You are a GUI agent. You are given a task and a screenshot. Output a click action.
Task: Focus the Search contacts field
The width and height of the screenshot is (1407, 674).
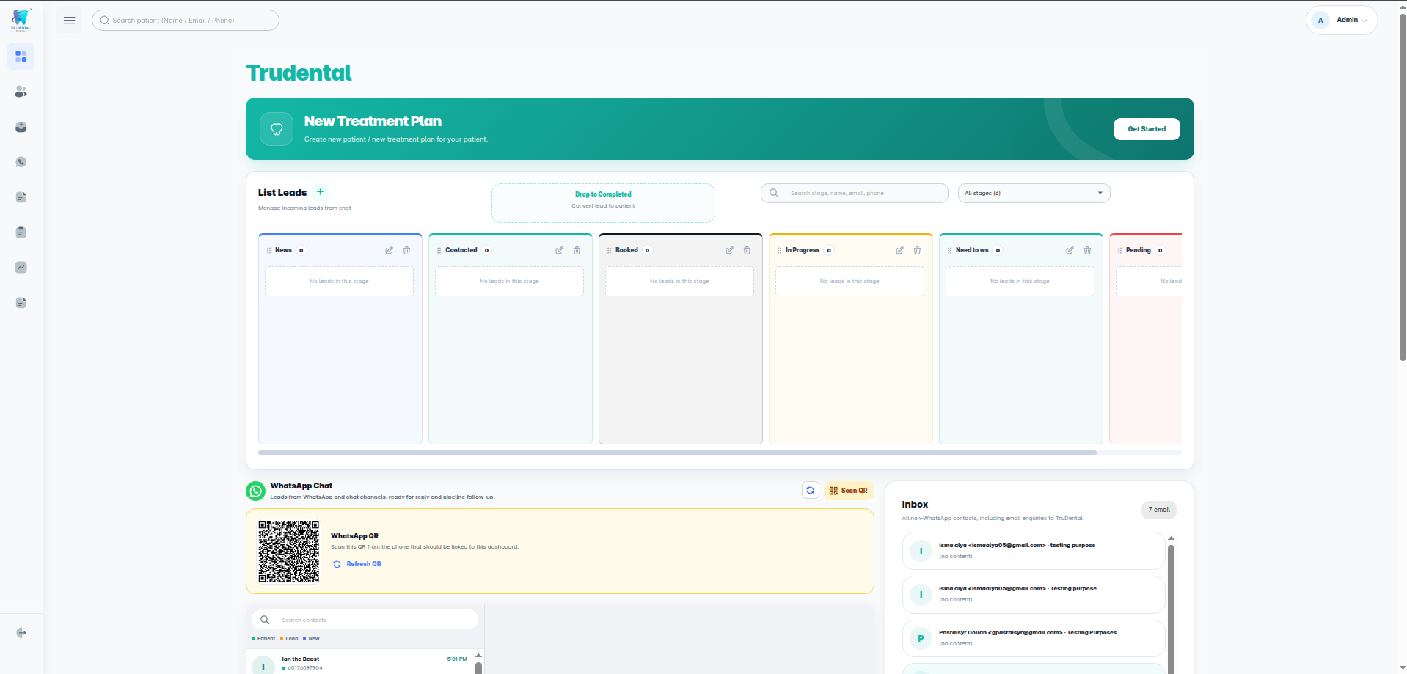[365, 620]
